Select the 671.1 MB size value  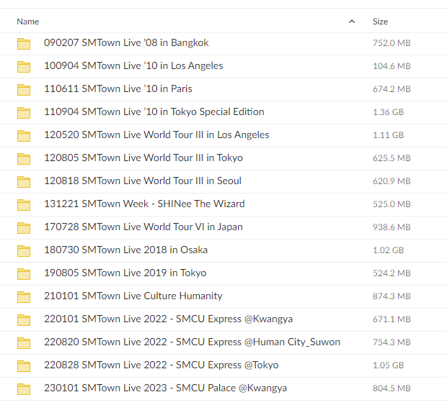tap(391, 319)
